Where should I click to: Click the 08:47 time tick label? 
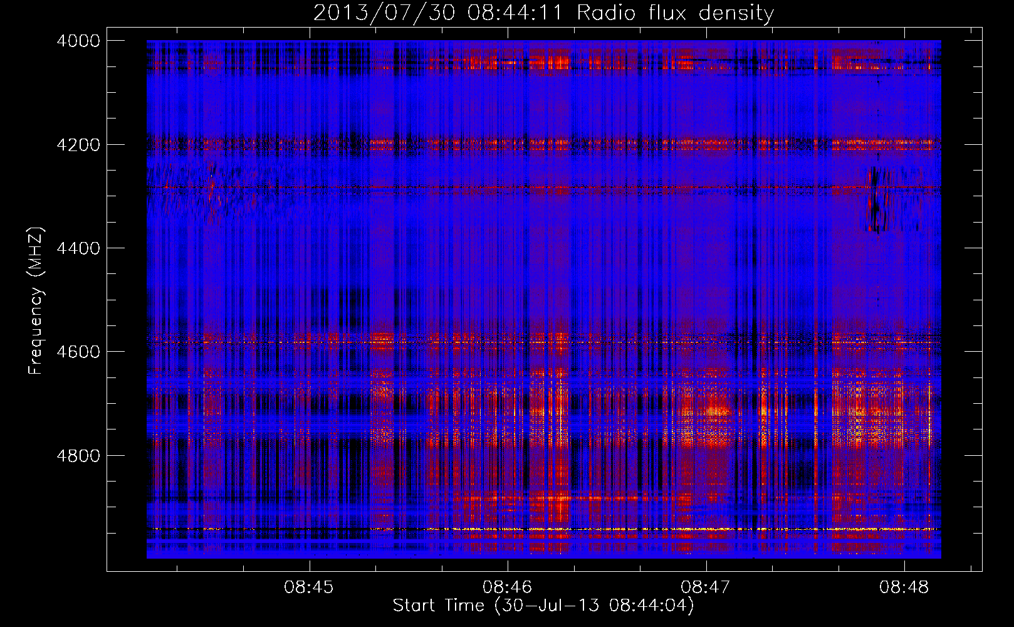pos(706,587)
